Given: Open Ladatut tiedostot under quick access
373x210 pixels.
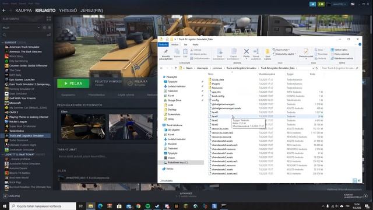Looking at the screenshot, I should (x=177, y=86).
